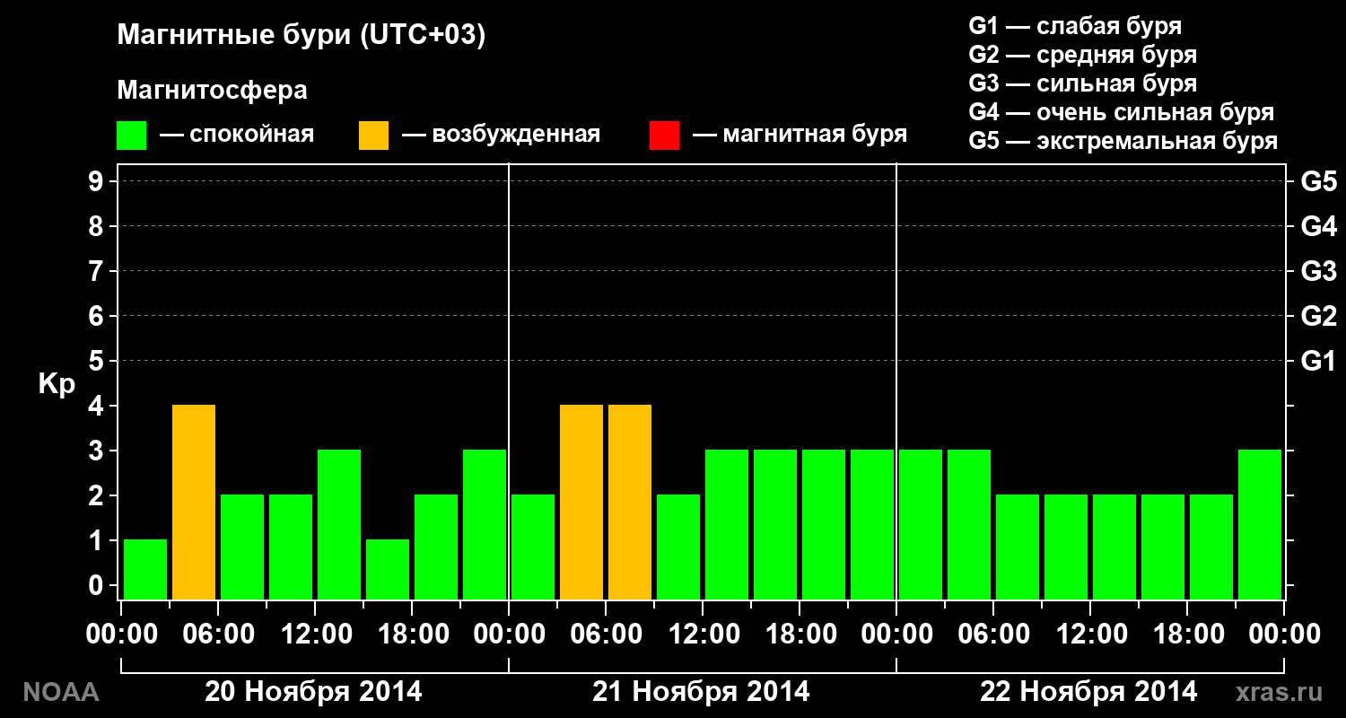Click the vertical divider line starting 21 Ноября
1346x718 pixels.
[x=509, y=381]
